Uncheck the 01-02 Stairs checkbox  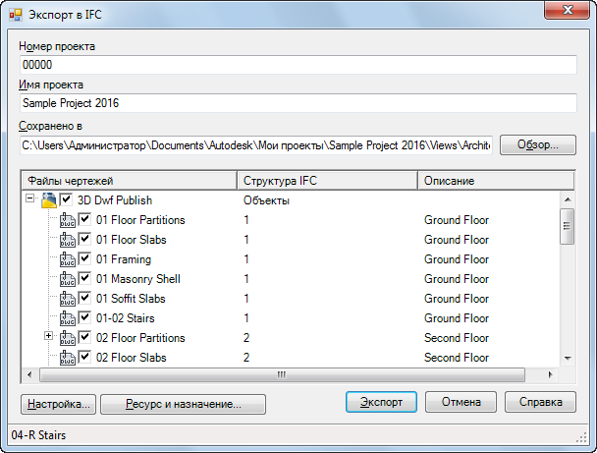(84, 317)
